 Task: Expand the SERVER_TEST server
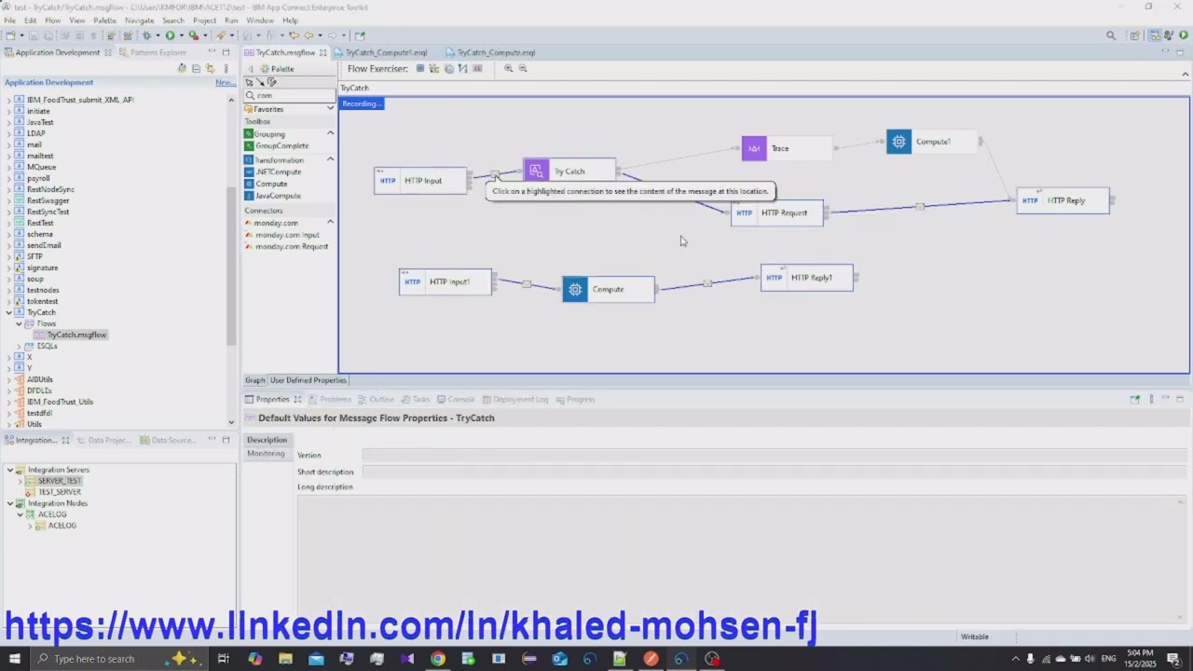(21, 481)
